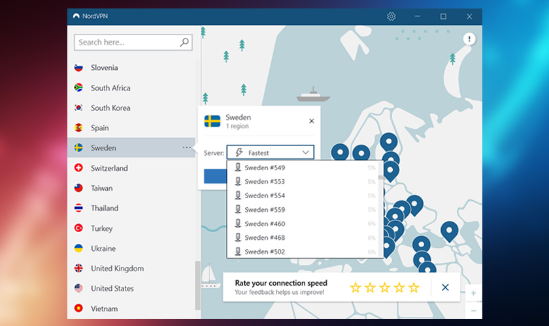
Task: Maximize the NordVPN window
Action: pos(443,16)
